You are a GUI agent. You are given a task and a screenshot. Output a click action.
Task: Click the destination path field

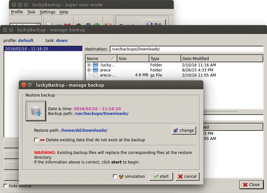[x=186, y=49]
